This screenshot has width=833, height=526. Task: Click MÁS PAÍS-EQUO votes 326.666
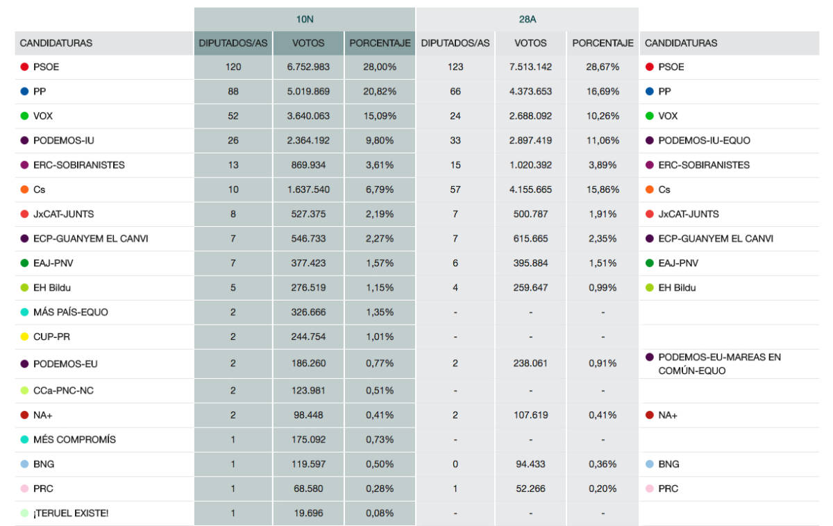(x=308, y=312)
